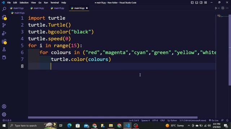Open the Action Center notifications

point(226,125)
